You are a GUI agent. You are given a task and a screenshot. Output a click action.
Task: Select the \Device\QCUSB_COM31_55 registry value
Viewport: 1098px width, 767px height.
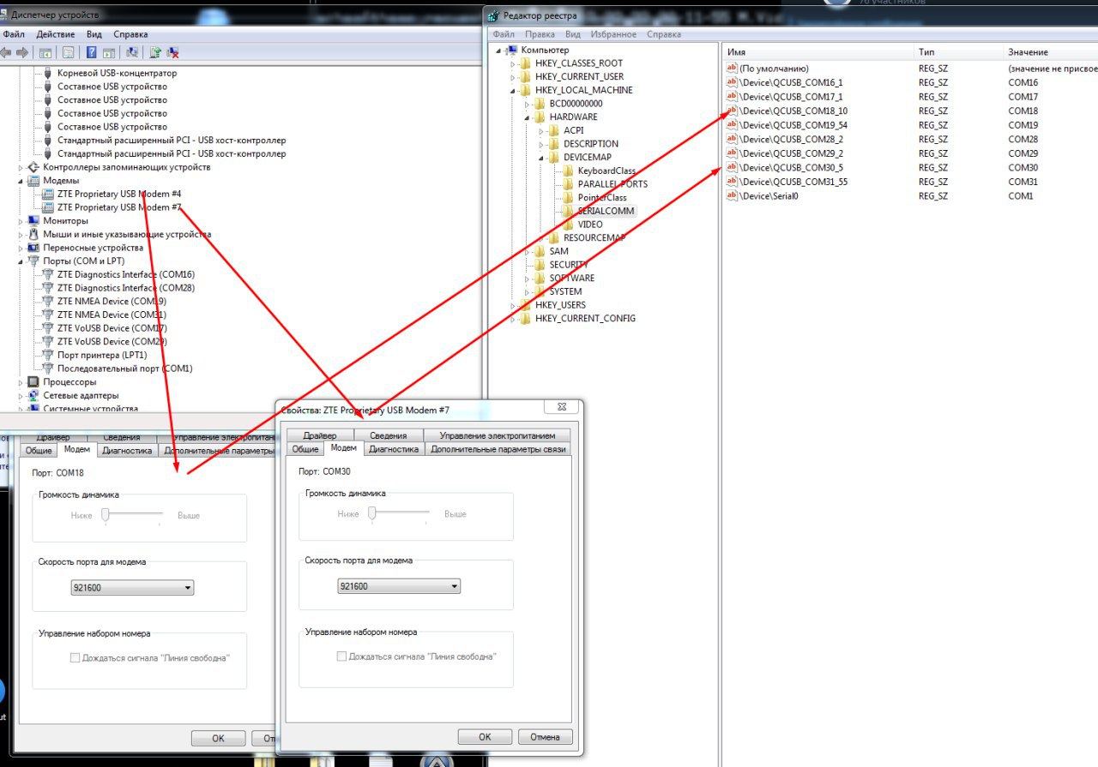[793, 182]
